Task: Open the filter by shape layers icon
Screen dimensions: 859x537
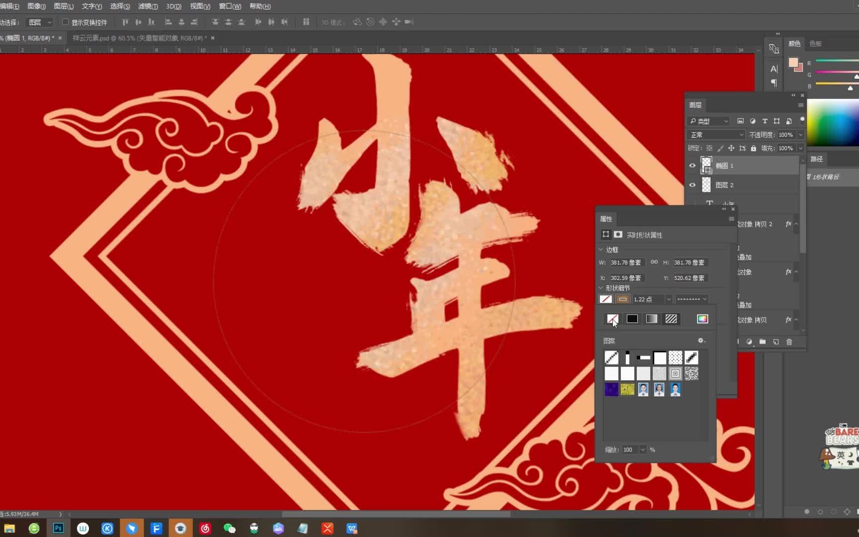Action: click(776, 121)
